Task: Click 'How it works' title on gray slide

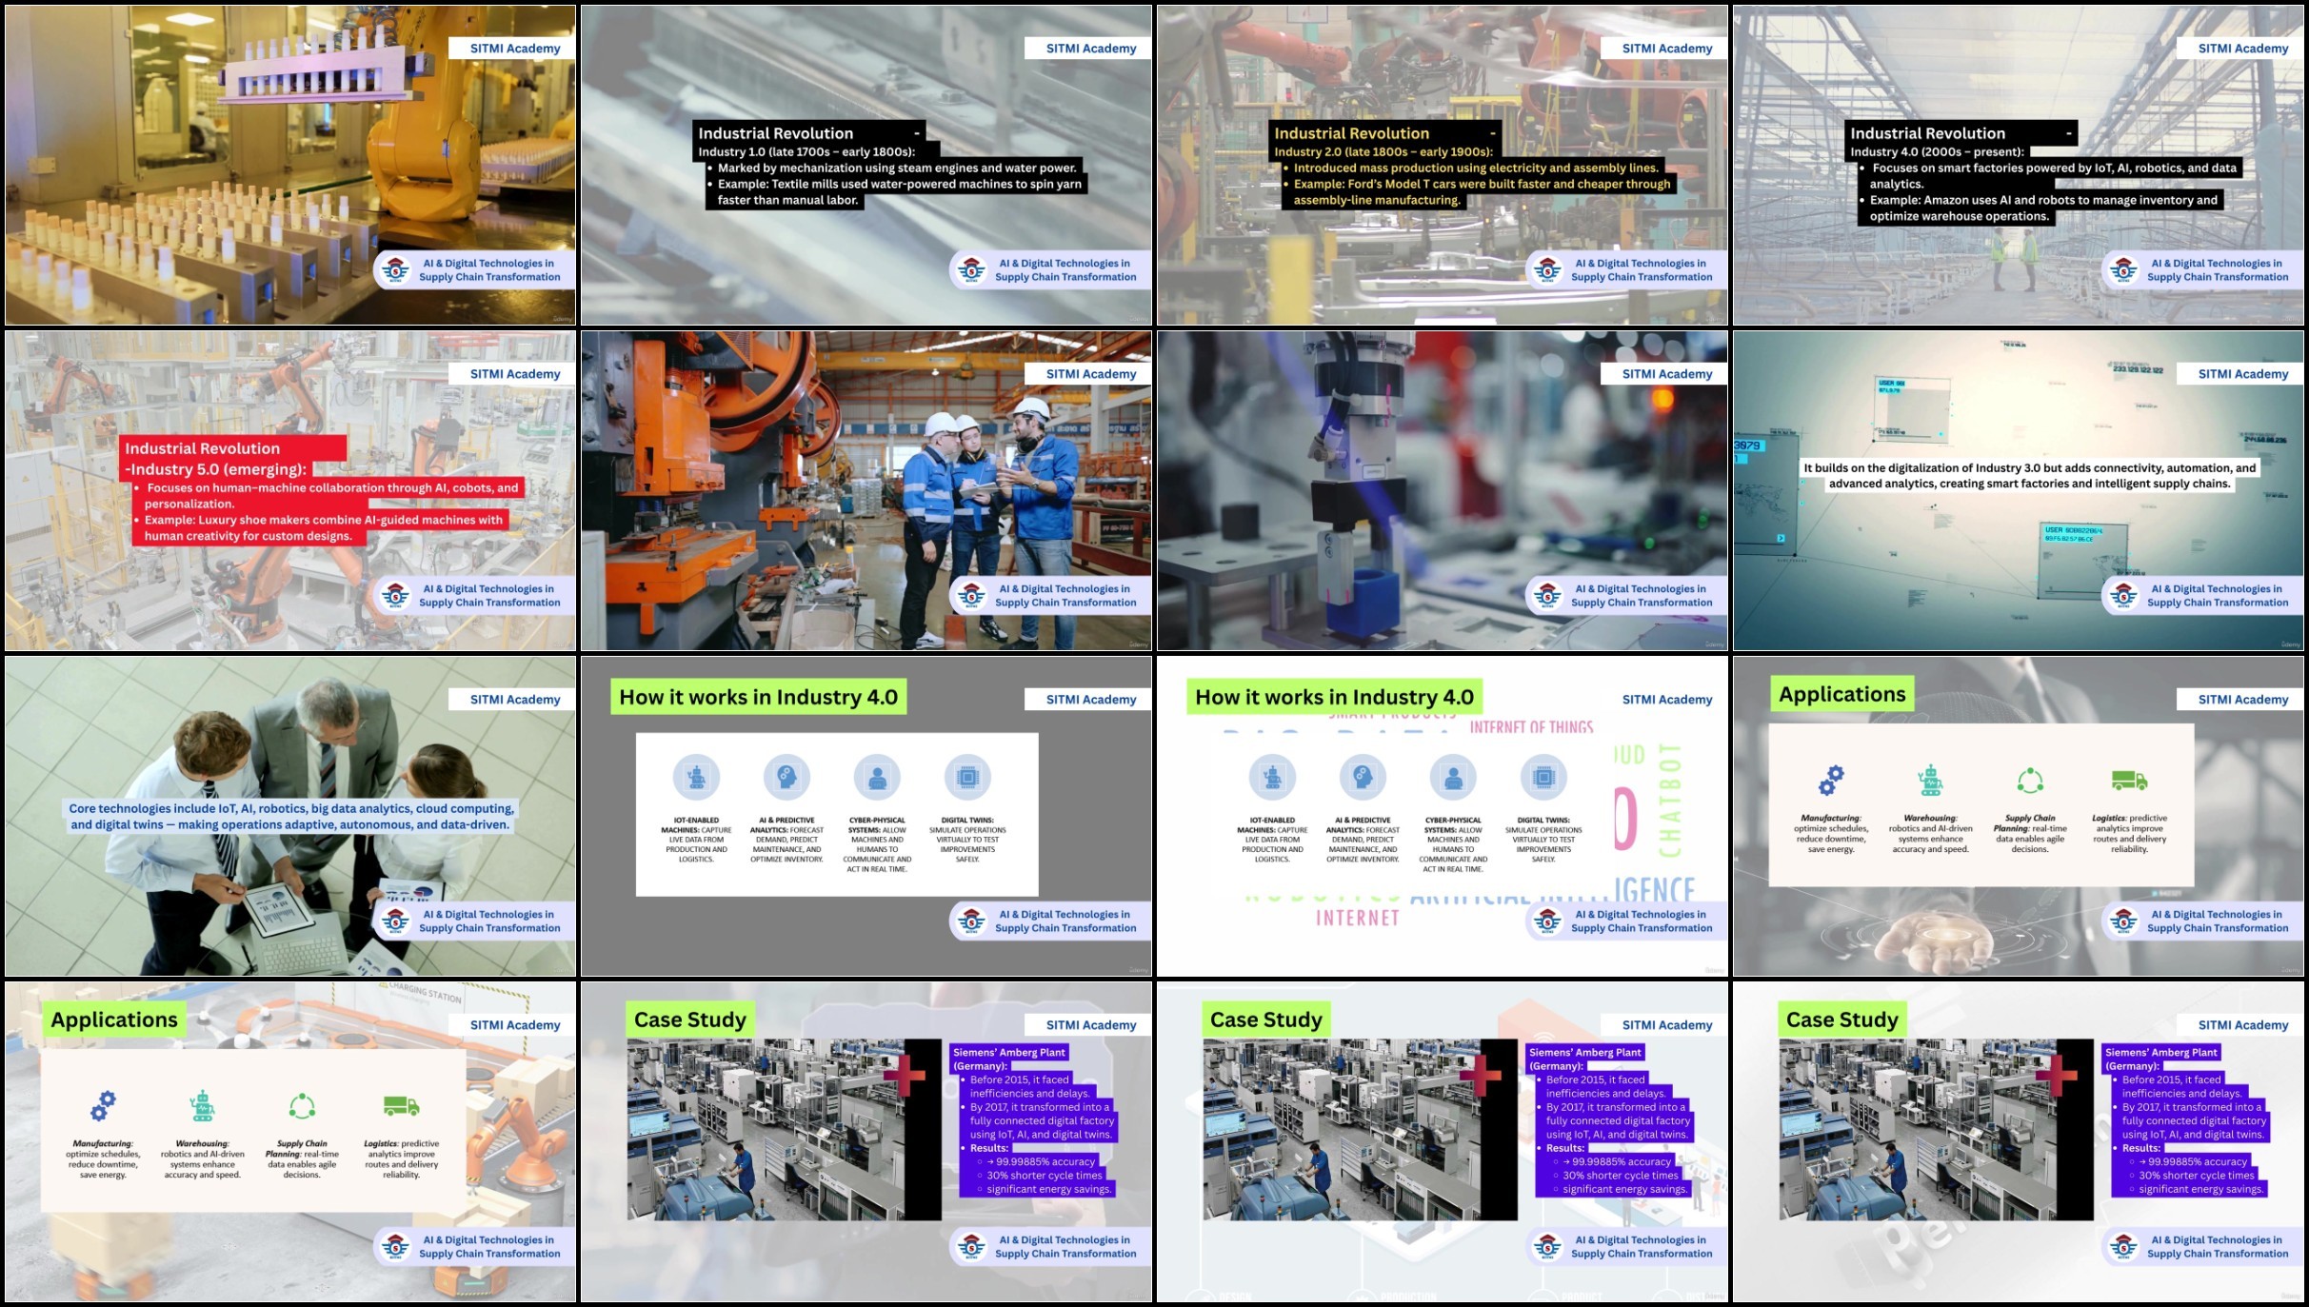Action: [758, 697]
